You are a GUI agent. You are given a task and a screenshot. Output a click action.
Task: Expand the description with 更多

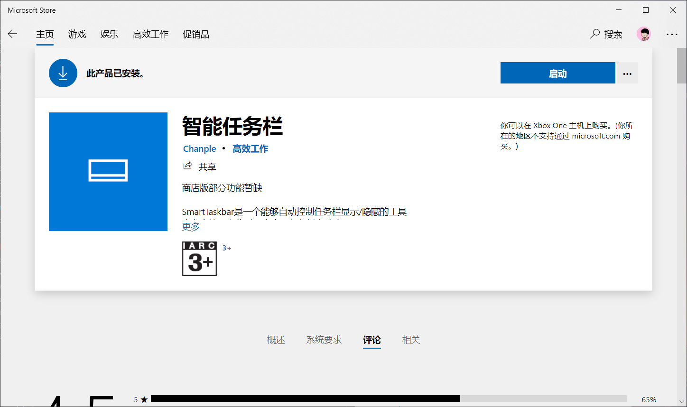coord(191,227)
